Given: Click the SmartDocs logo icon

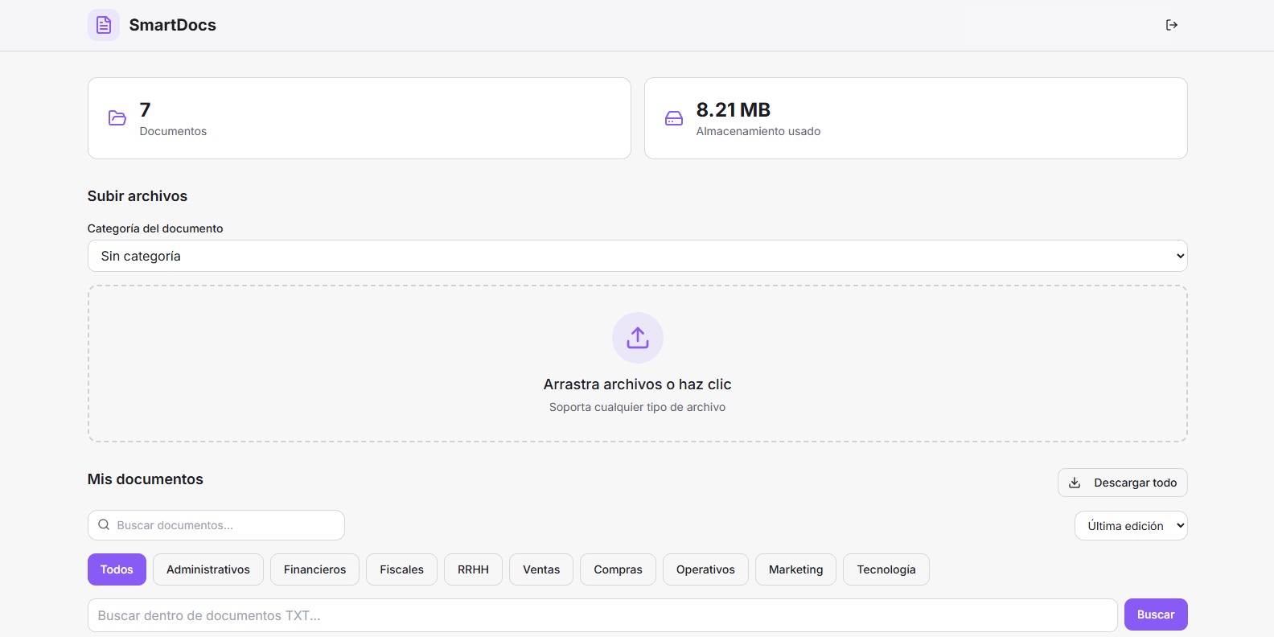Looking at the screenshot, I should coord(104,25).
